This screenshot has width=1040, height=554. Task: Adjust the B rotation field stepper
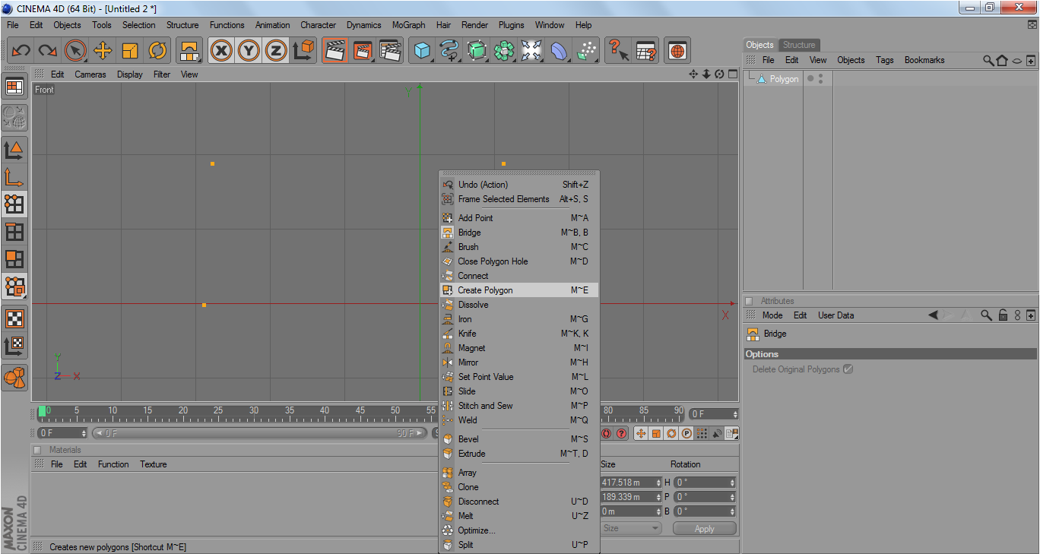click(732, 511)
